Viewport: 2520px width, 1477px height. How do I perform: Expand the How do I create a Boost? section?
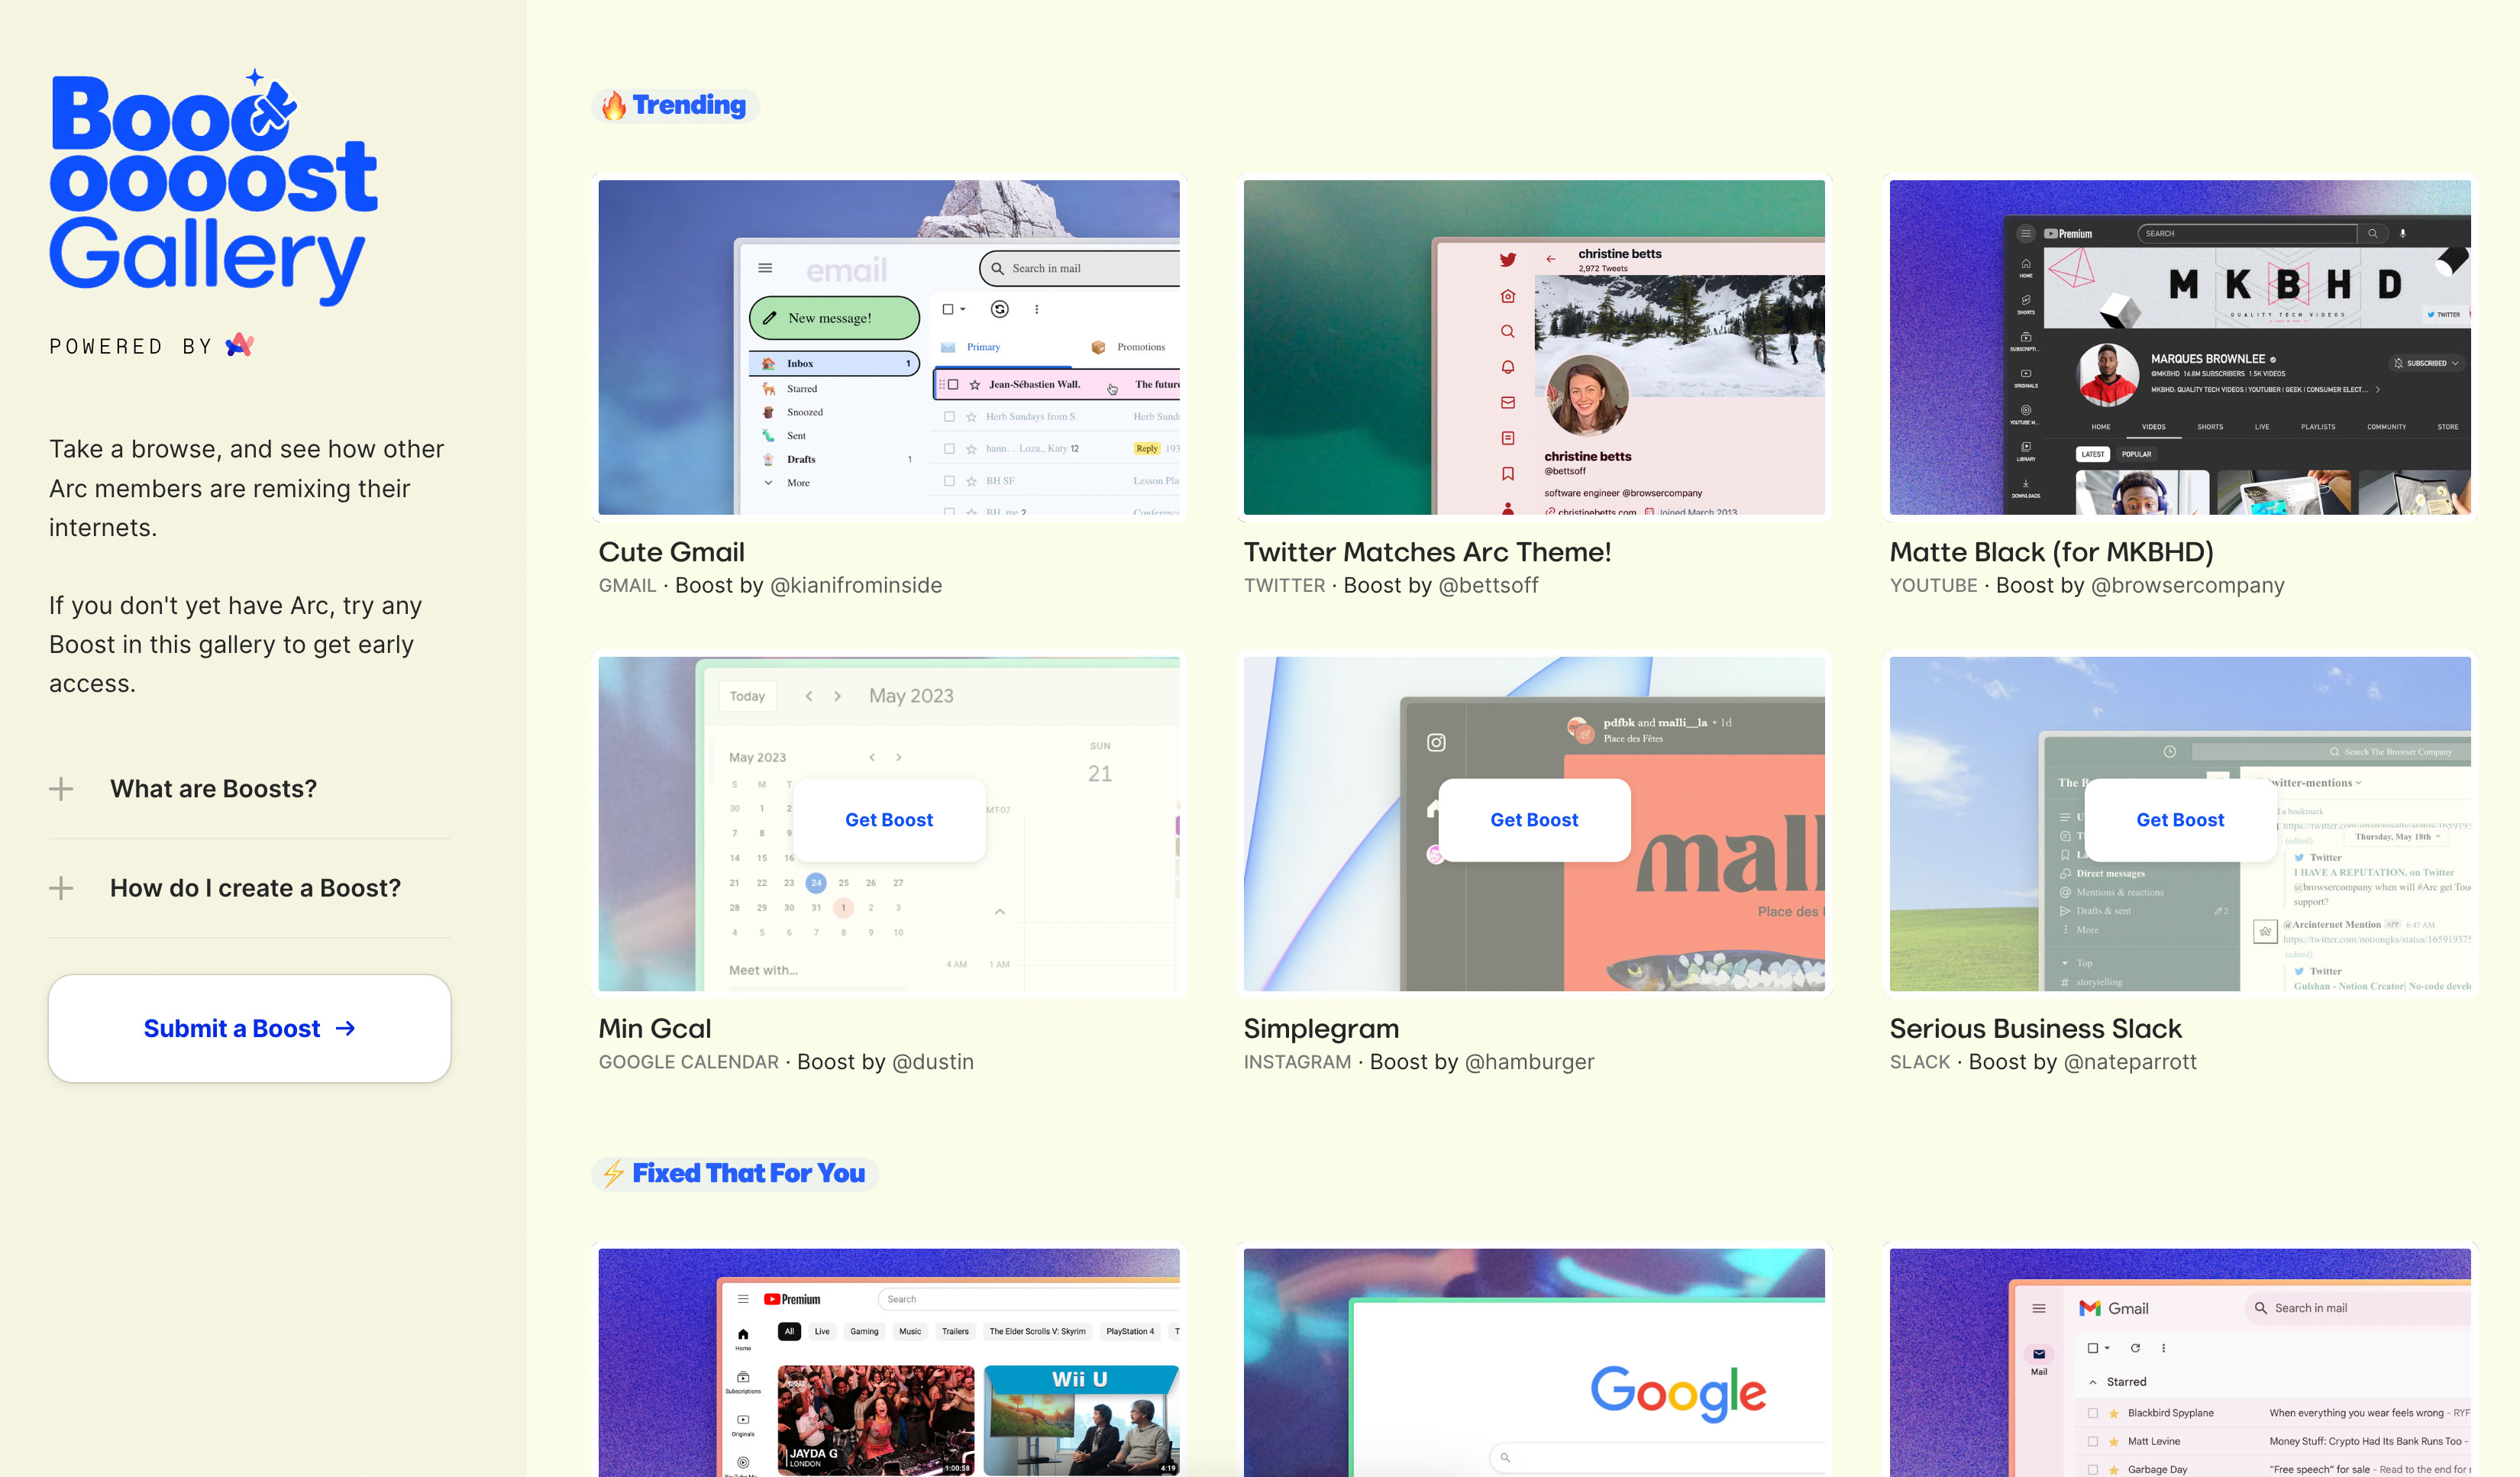tap(250, 888)
